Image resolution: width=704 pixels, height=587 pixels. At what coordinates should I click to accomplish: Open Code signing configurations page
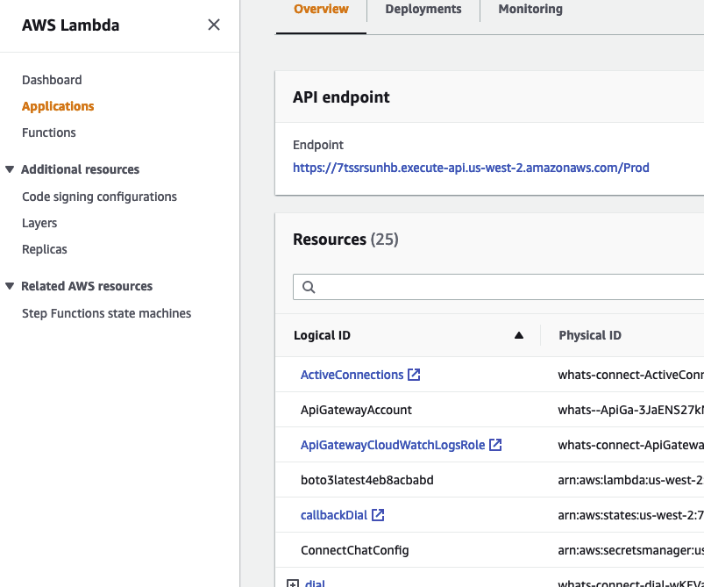pyautogui.click(x=99, y=197)
